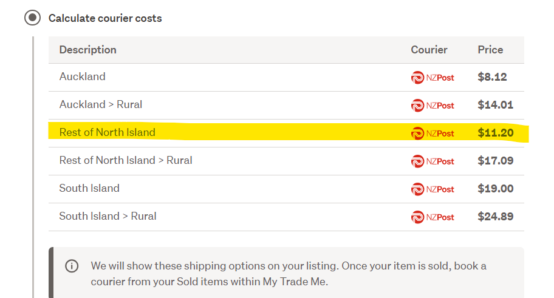The height and width of the screenshot is (298, 554).
Task: Click the $8.12 price for Auckland
Action: [492, 77]
